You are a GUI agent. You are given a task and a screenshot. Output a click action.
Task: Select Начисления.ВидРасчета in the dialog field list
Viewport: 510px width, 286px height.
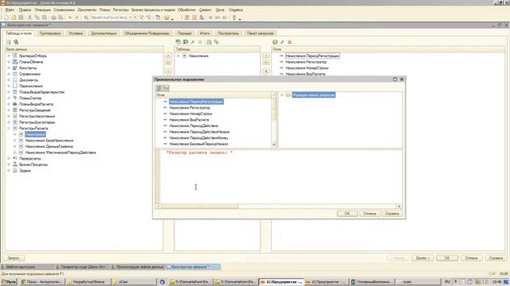coord(189,120)
